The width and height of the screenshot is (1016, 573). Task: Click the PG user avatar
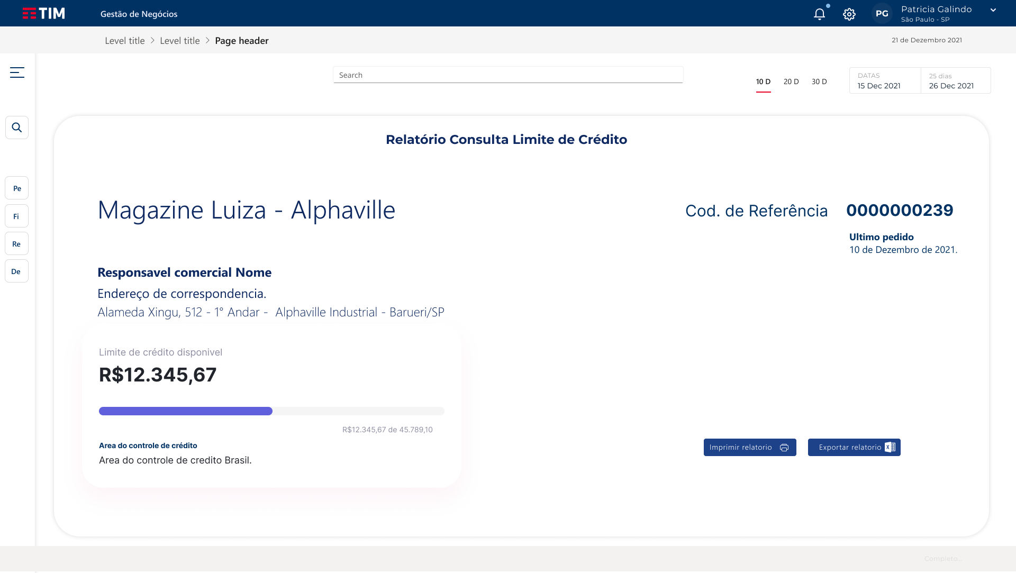pos(882,14)
